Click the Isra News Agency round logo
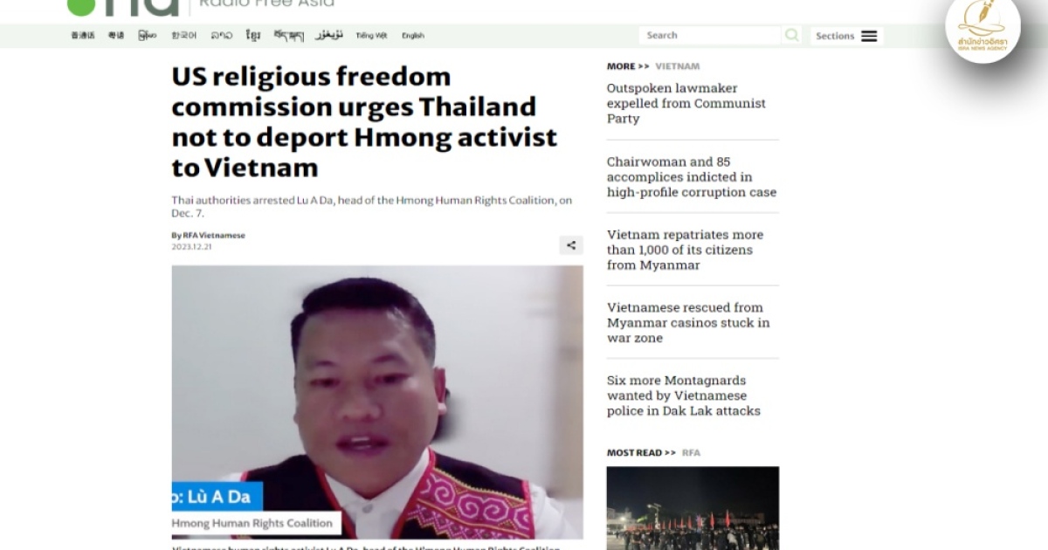 pos(982,28)
